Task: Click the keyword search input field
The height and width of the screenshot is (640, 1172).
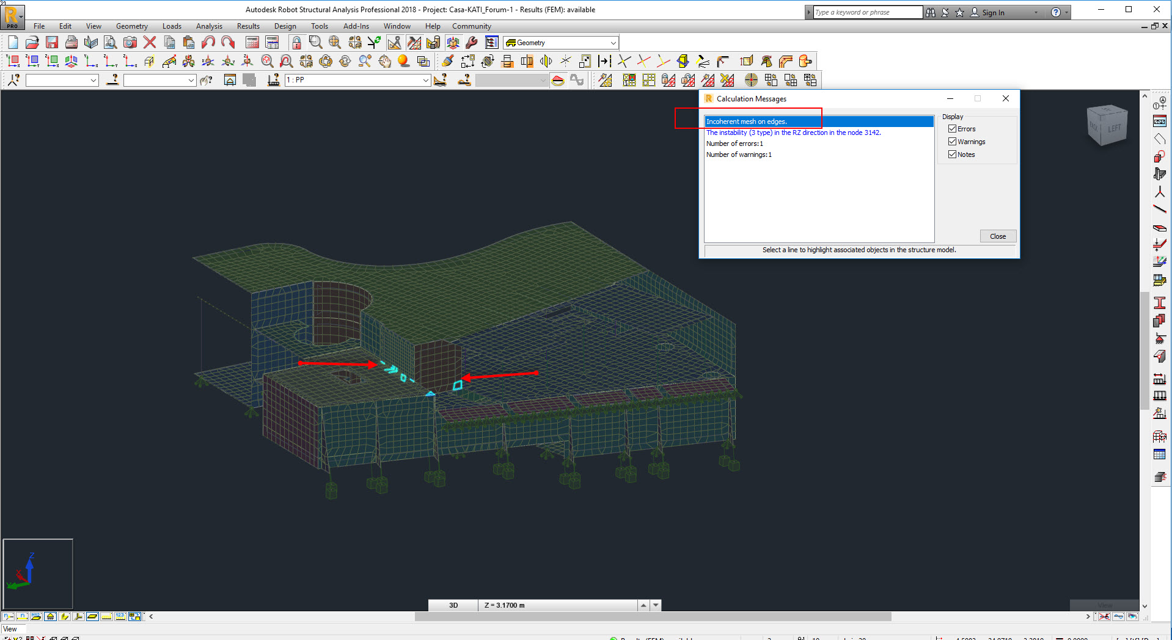Action: tap(867, 12)
